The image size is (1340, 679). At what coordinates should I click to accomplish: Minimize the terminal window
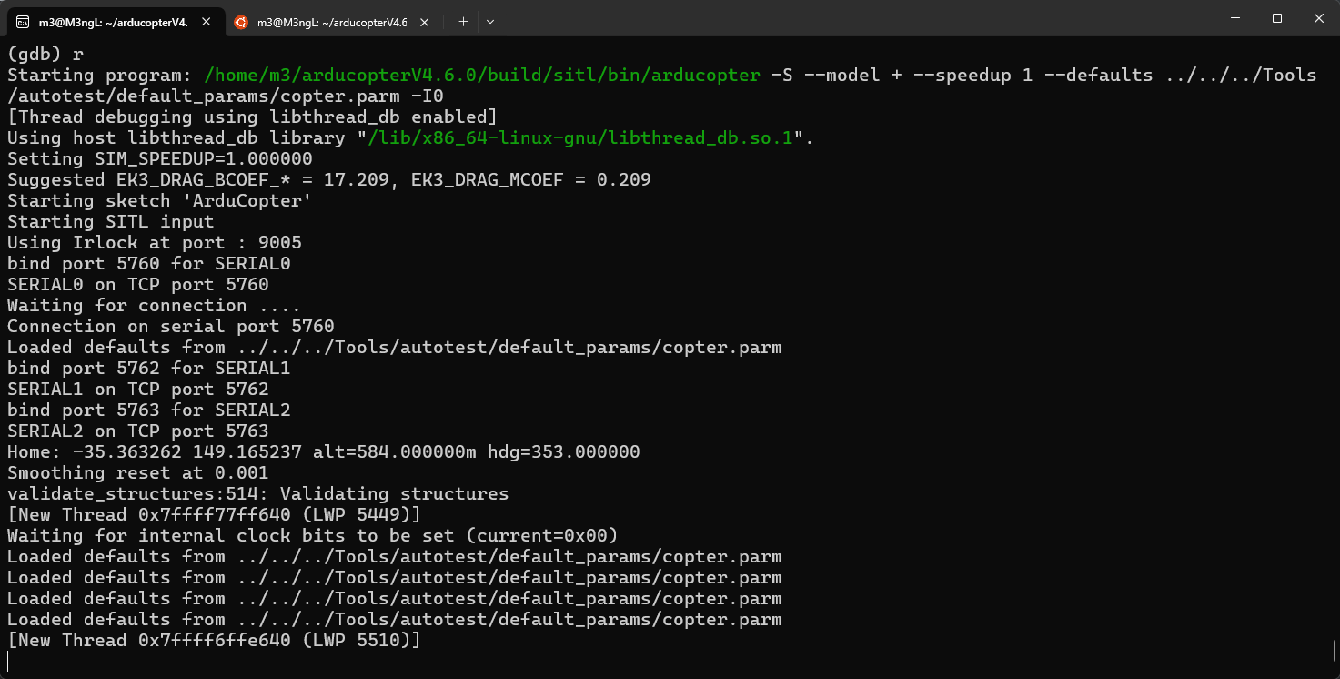click(x=1234, y=18)
